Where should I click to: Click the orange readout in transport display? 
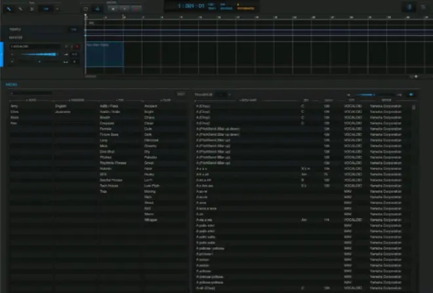[x=245, y=7]
